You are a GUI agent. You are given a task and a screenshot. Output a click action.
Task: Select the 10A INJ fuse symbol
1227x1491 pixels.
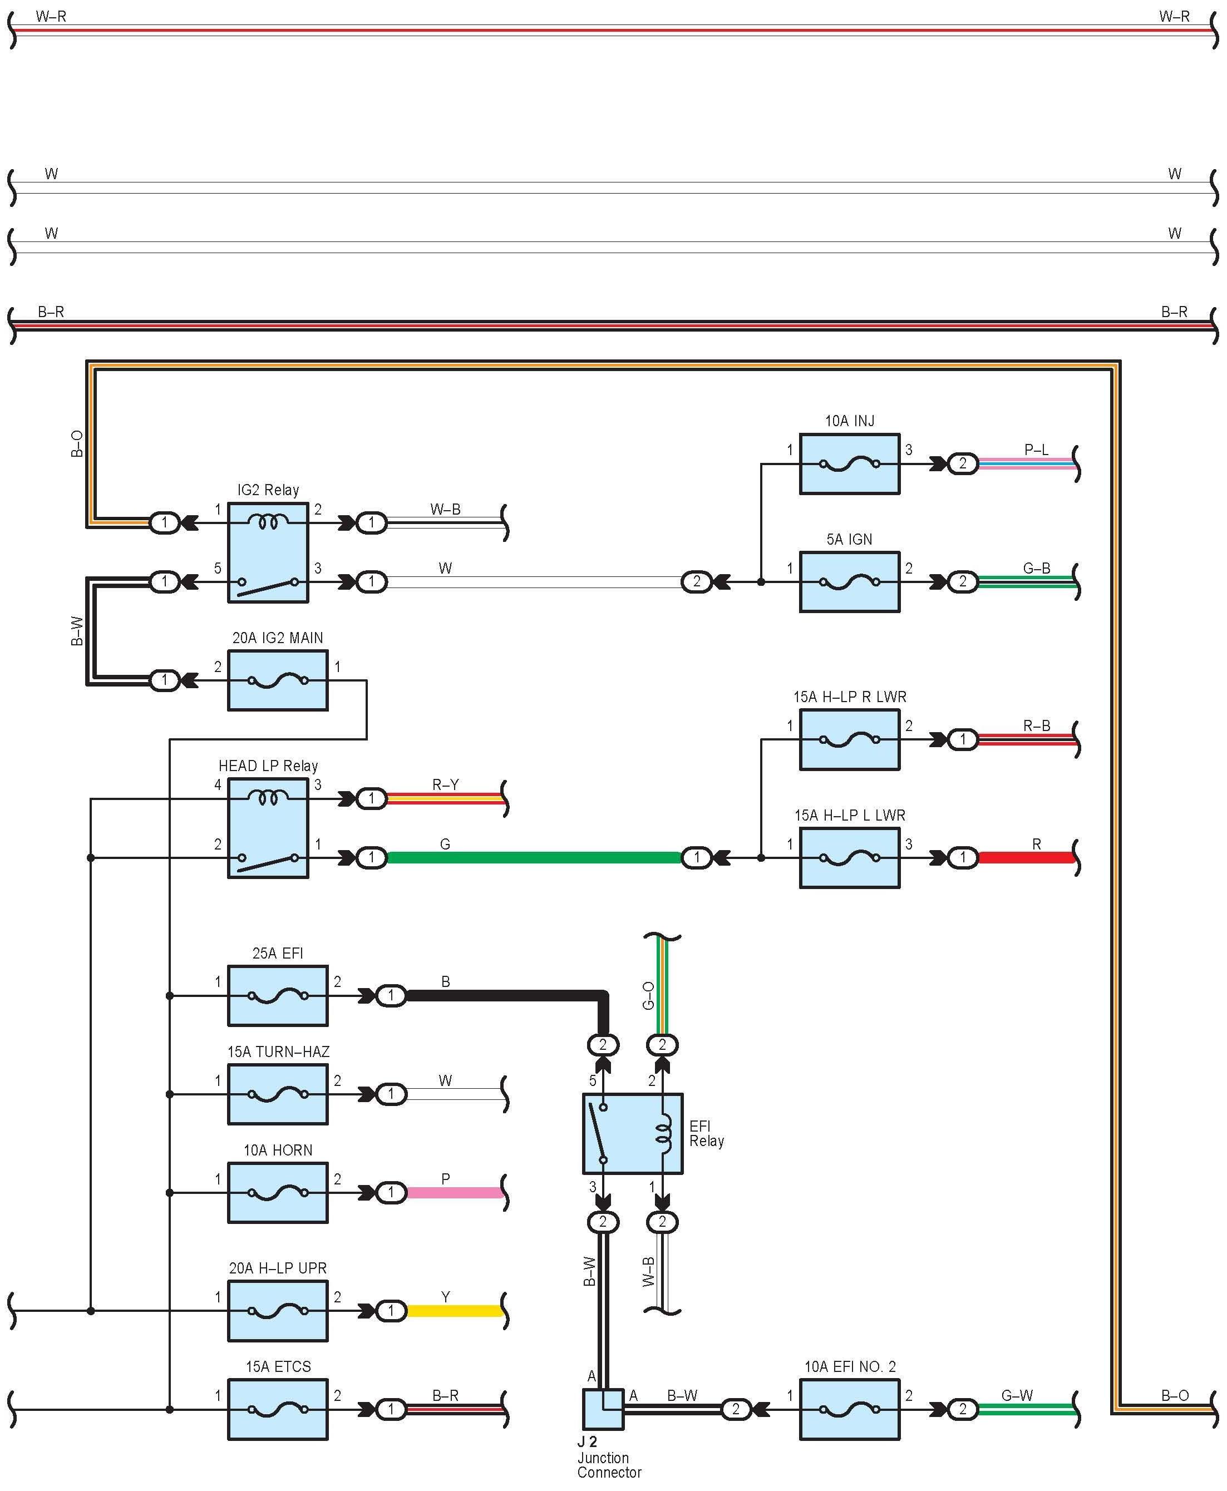coord(849,463)
